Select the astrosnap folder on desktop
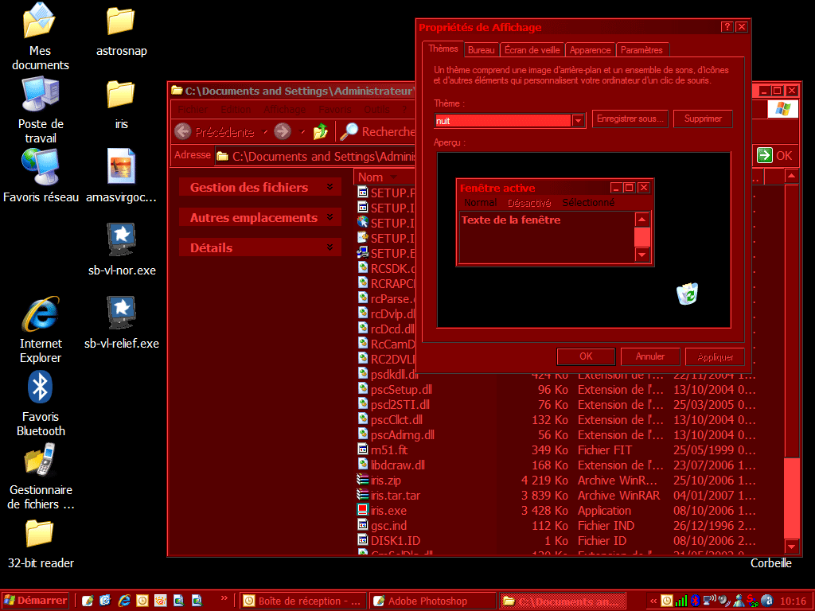The height and width of the screenshot is (611, 815). pyautogui.click(x=121, y=21)
